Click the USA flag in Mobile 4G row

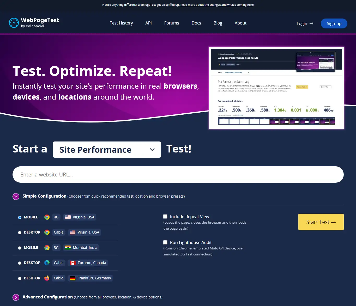[68, 217]
